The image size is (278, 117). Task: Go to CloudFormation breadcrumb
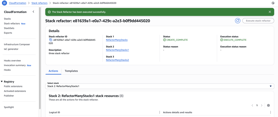(x=18, y=3)
